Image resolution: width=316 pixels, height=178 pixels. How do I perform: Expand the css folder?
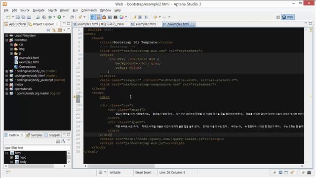click(x=11, y=44)
